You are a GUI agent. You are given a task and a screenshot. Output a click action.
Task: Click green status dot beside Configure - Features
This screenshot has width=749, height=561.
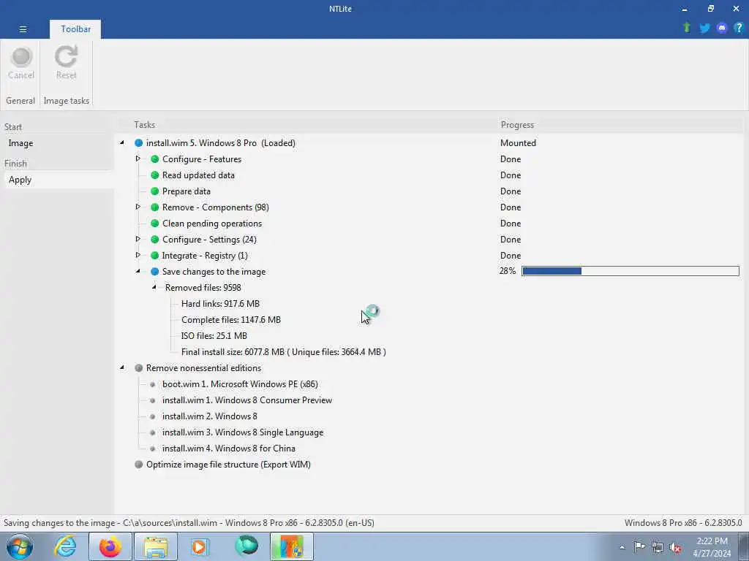click(155, 159)
